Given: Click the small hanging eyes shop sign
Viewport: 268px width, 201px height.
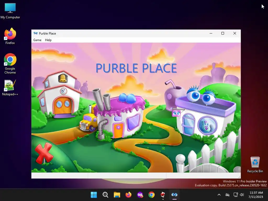Looking at the screenshot, I should (176, 113).
